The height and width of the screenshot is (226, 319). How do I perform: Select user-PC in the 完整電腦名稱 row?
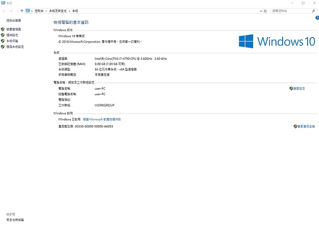point(100,94)
